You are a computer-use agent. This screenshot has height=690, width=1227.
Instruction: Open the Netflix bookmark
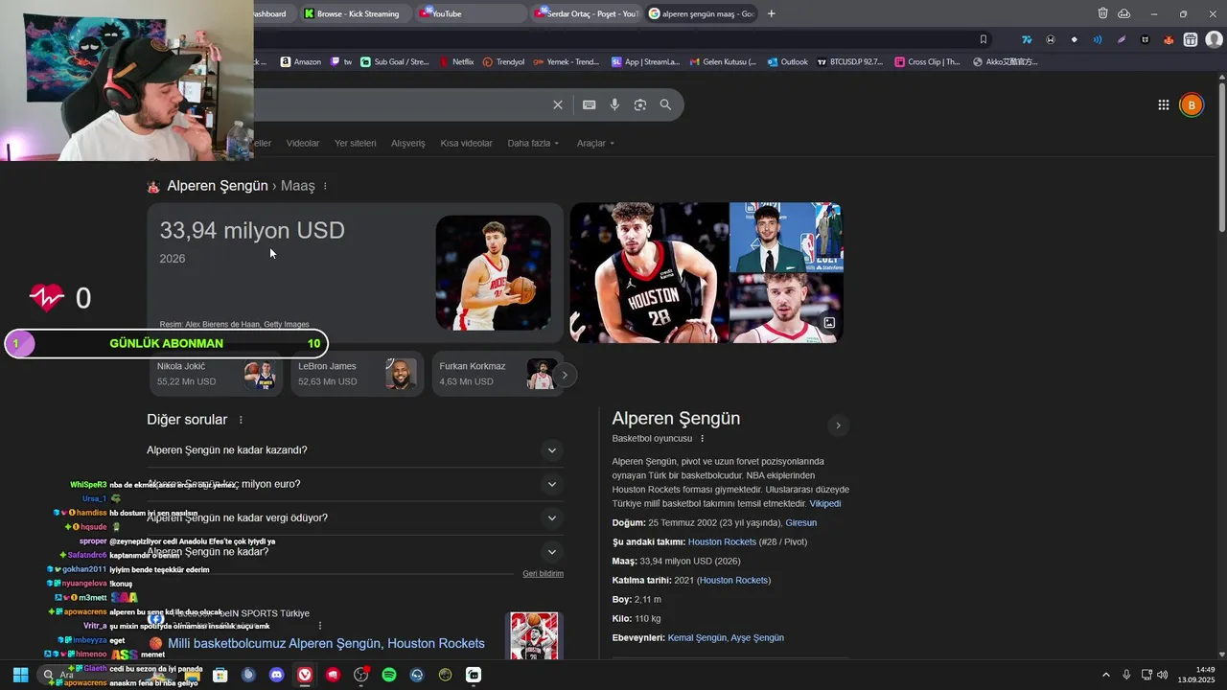(x=457, y=61)
